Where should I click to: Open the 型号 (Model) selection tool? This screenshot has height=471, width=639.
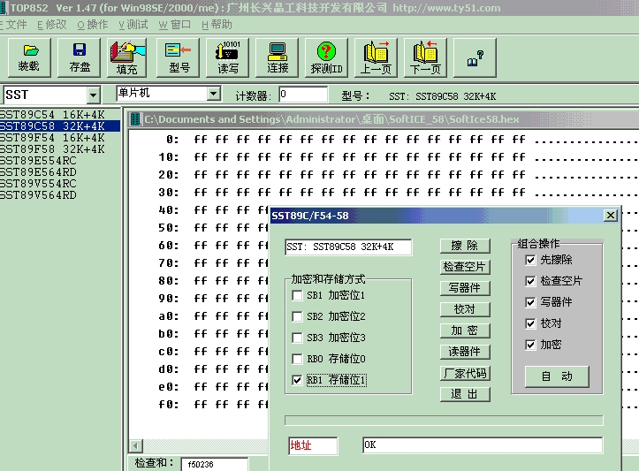click(x=179, y=57)
